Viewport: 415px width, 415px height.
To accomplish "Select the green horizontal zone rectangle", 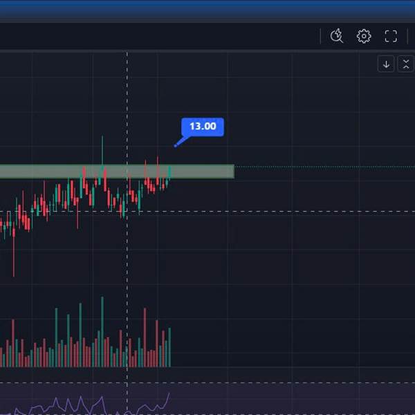I will [x=117, y=172].
